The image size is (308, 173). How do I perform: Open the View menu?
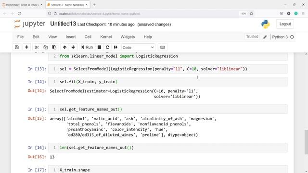[52, 37]
